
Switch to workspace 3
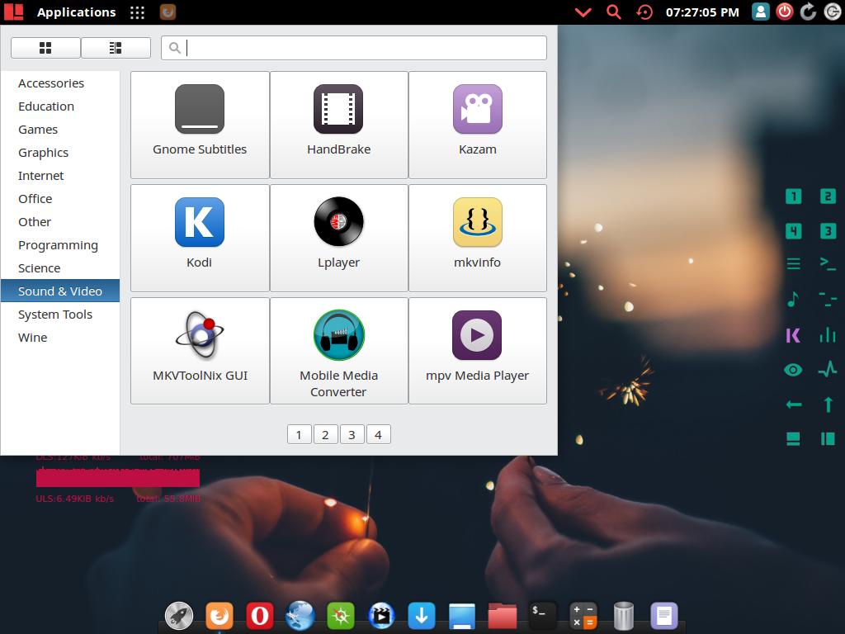tap(828, 231)
